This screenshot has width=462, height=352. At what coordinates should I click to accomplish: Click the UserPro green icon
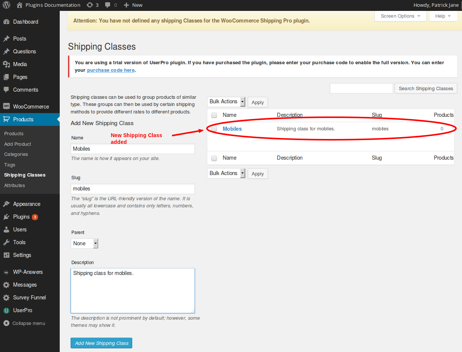tap(6, 310)
